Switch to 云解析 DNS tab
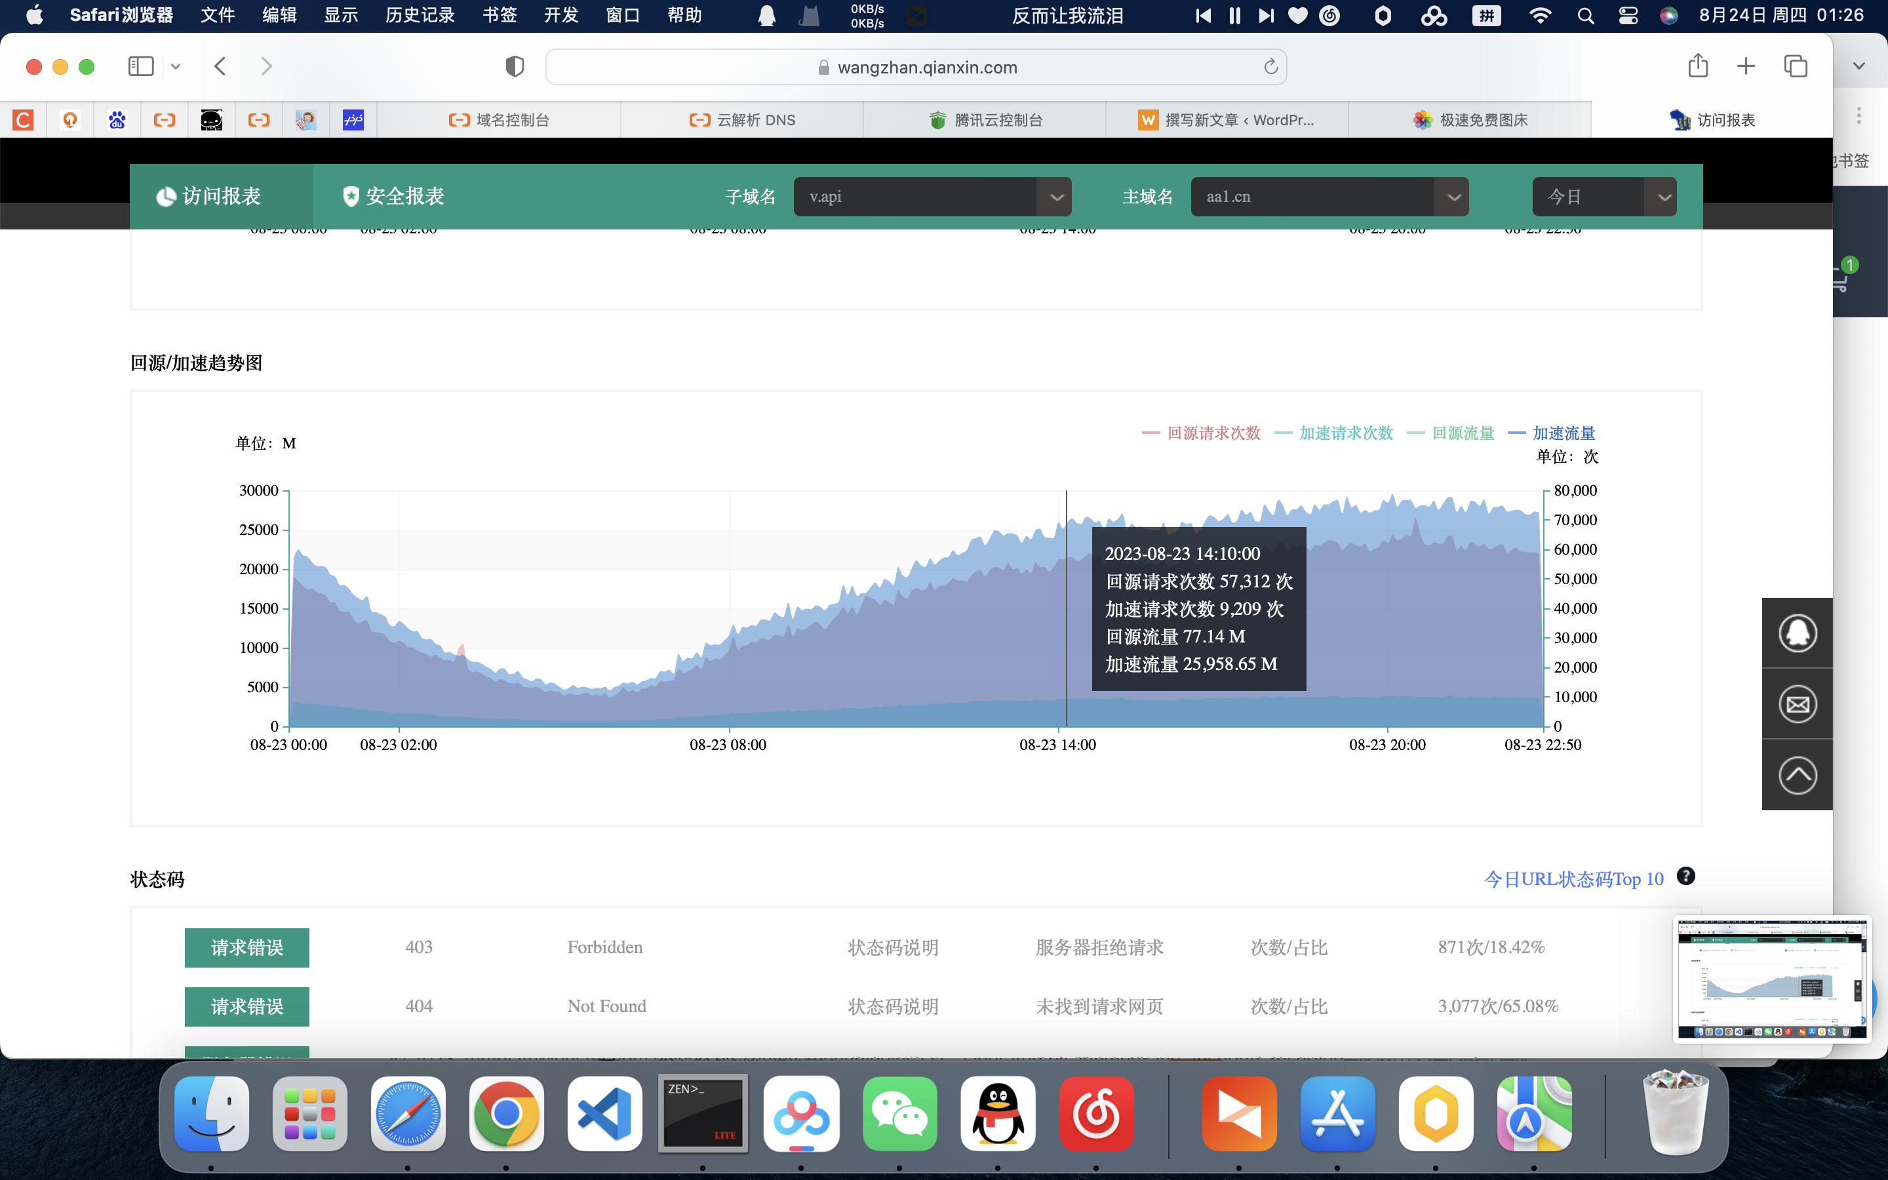 coord(742,119)
